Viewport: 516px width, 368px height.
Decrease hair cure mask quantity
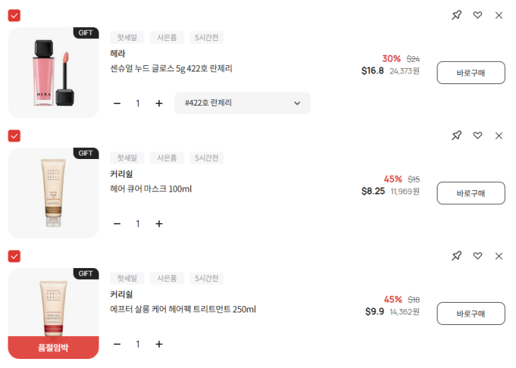pos(117,224)
